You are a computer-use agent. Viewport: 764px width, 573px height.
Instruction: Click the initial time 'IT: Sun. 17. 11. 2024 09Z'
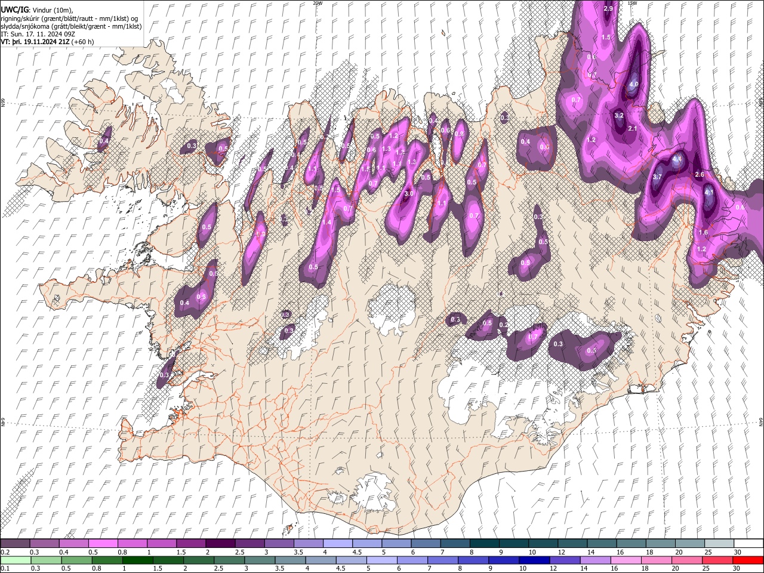point(38,34)
